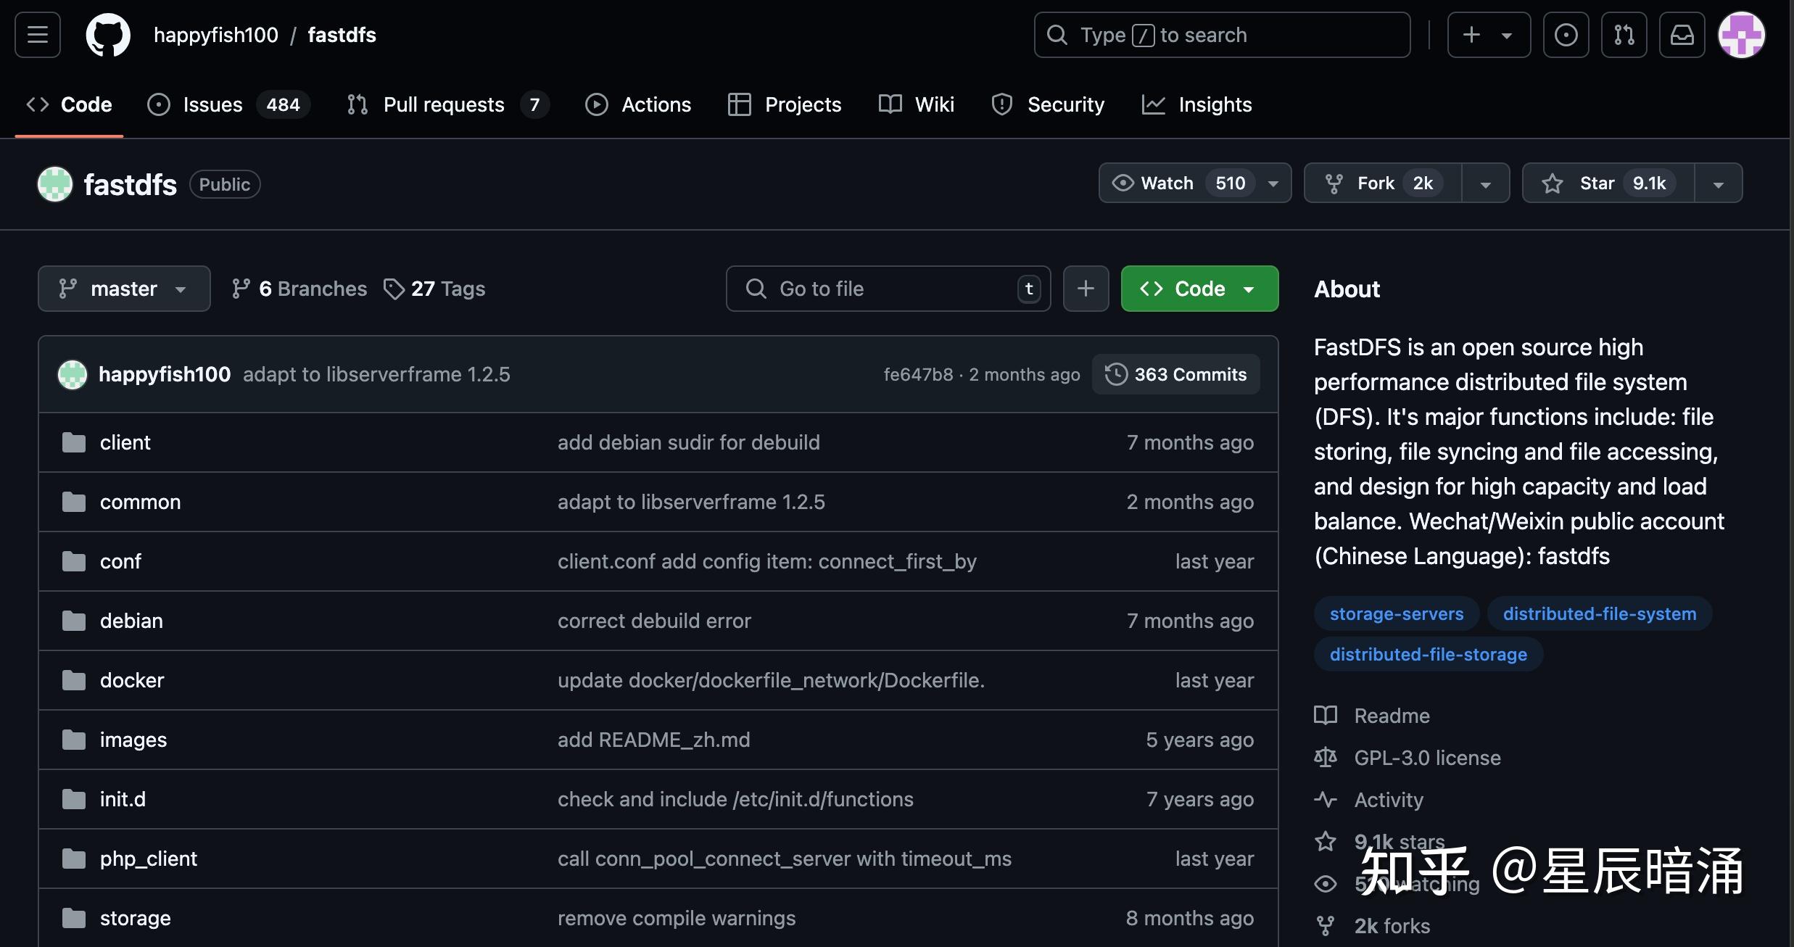Click the GitHub logo home icon
Screen dimensions: 1794x947
coord(108,35)
